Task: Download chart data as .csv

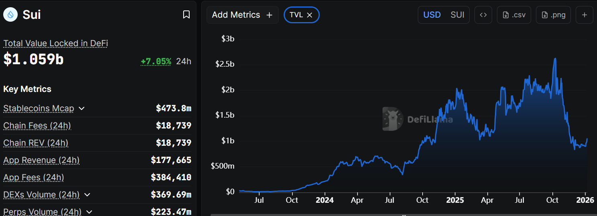Action: [514, 15]
